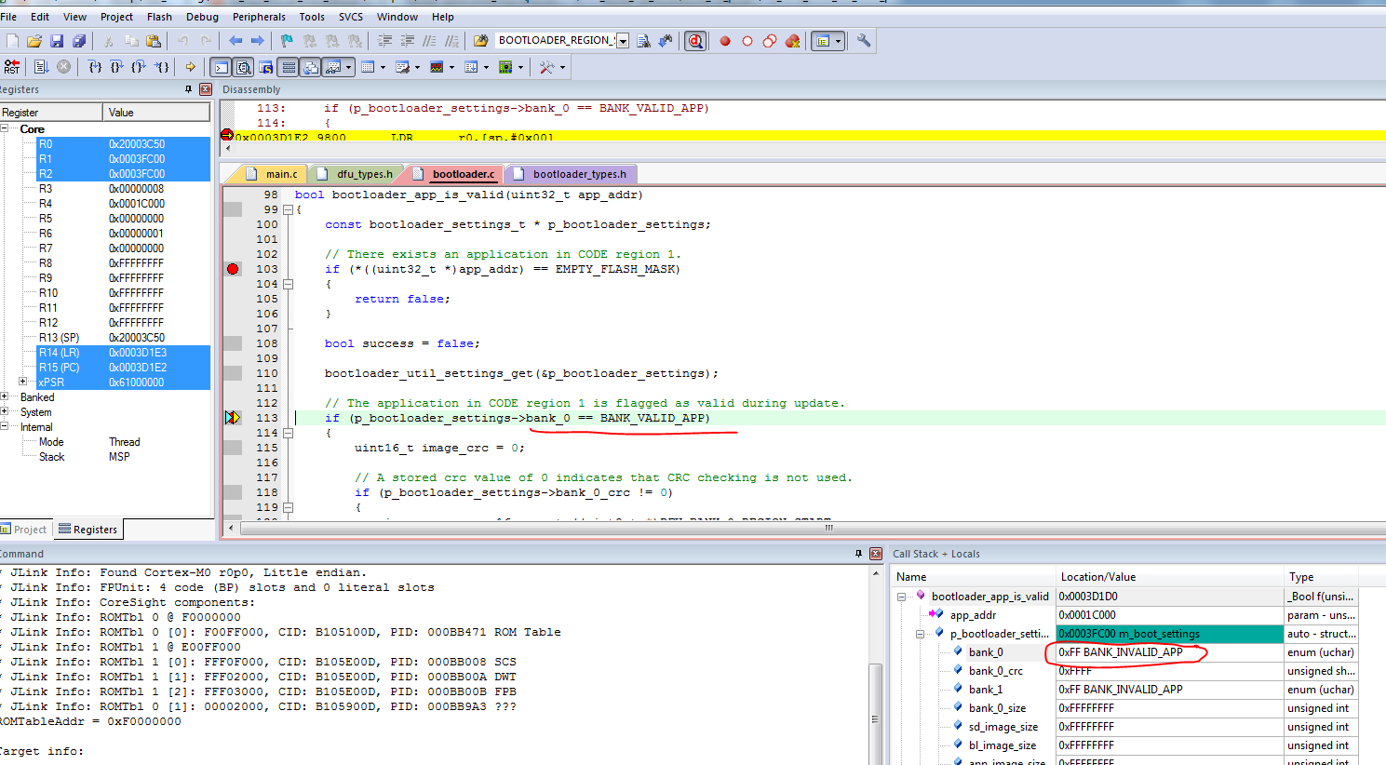
Task: Click the Find in Files icon
Action: pyautogui.click(x=481, y=41)
